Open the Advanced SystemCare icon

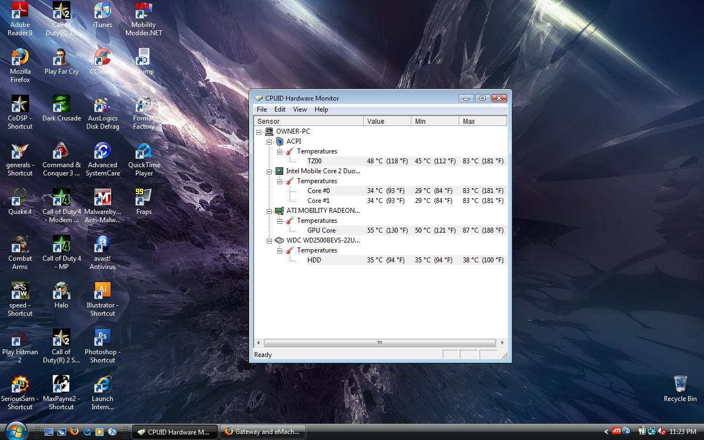pyautogui.click(x=102, y=159)
